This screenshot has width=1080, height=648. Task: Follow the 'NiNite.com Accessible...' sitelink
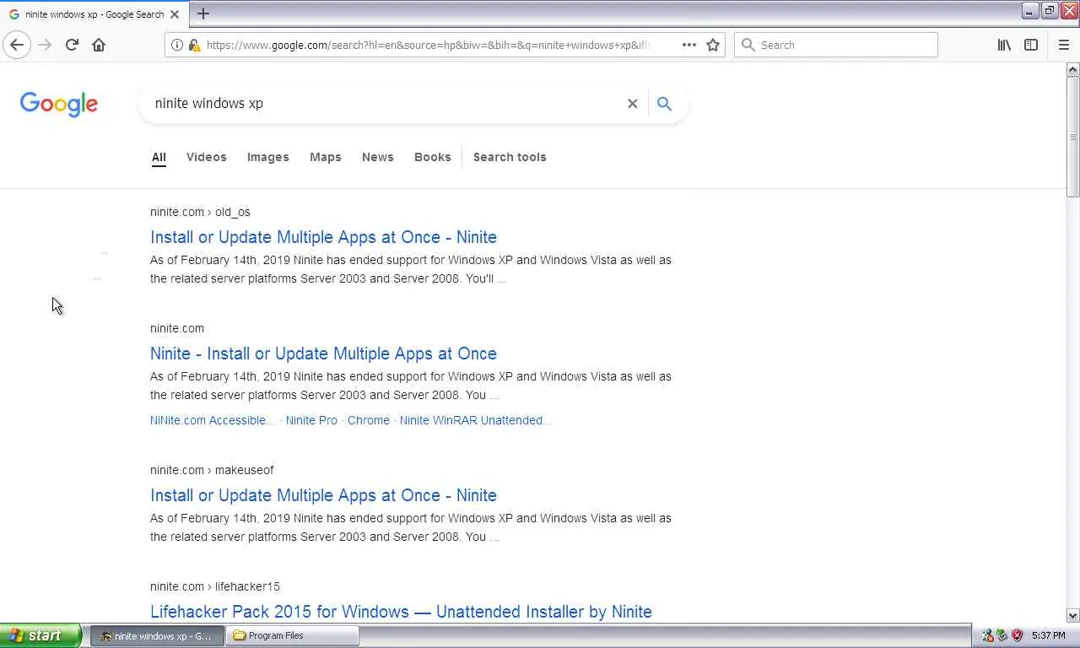[213, 420]
